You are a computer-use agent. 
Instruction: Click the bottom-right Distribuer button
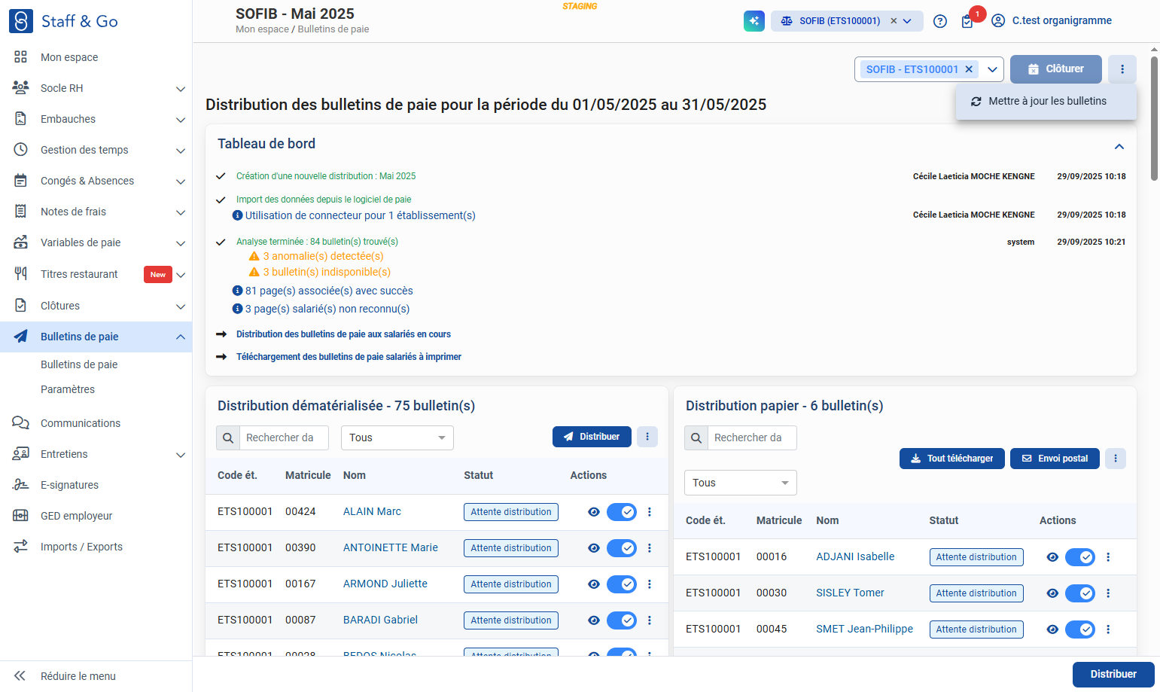coord(1113,675)
